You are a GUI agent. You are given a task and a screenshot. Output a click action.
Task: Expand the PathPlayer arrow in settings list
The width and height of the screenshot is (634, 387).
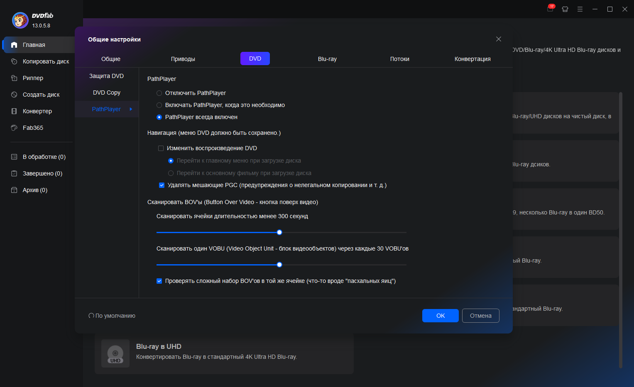(x=131, y=109)
